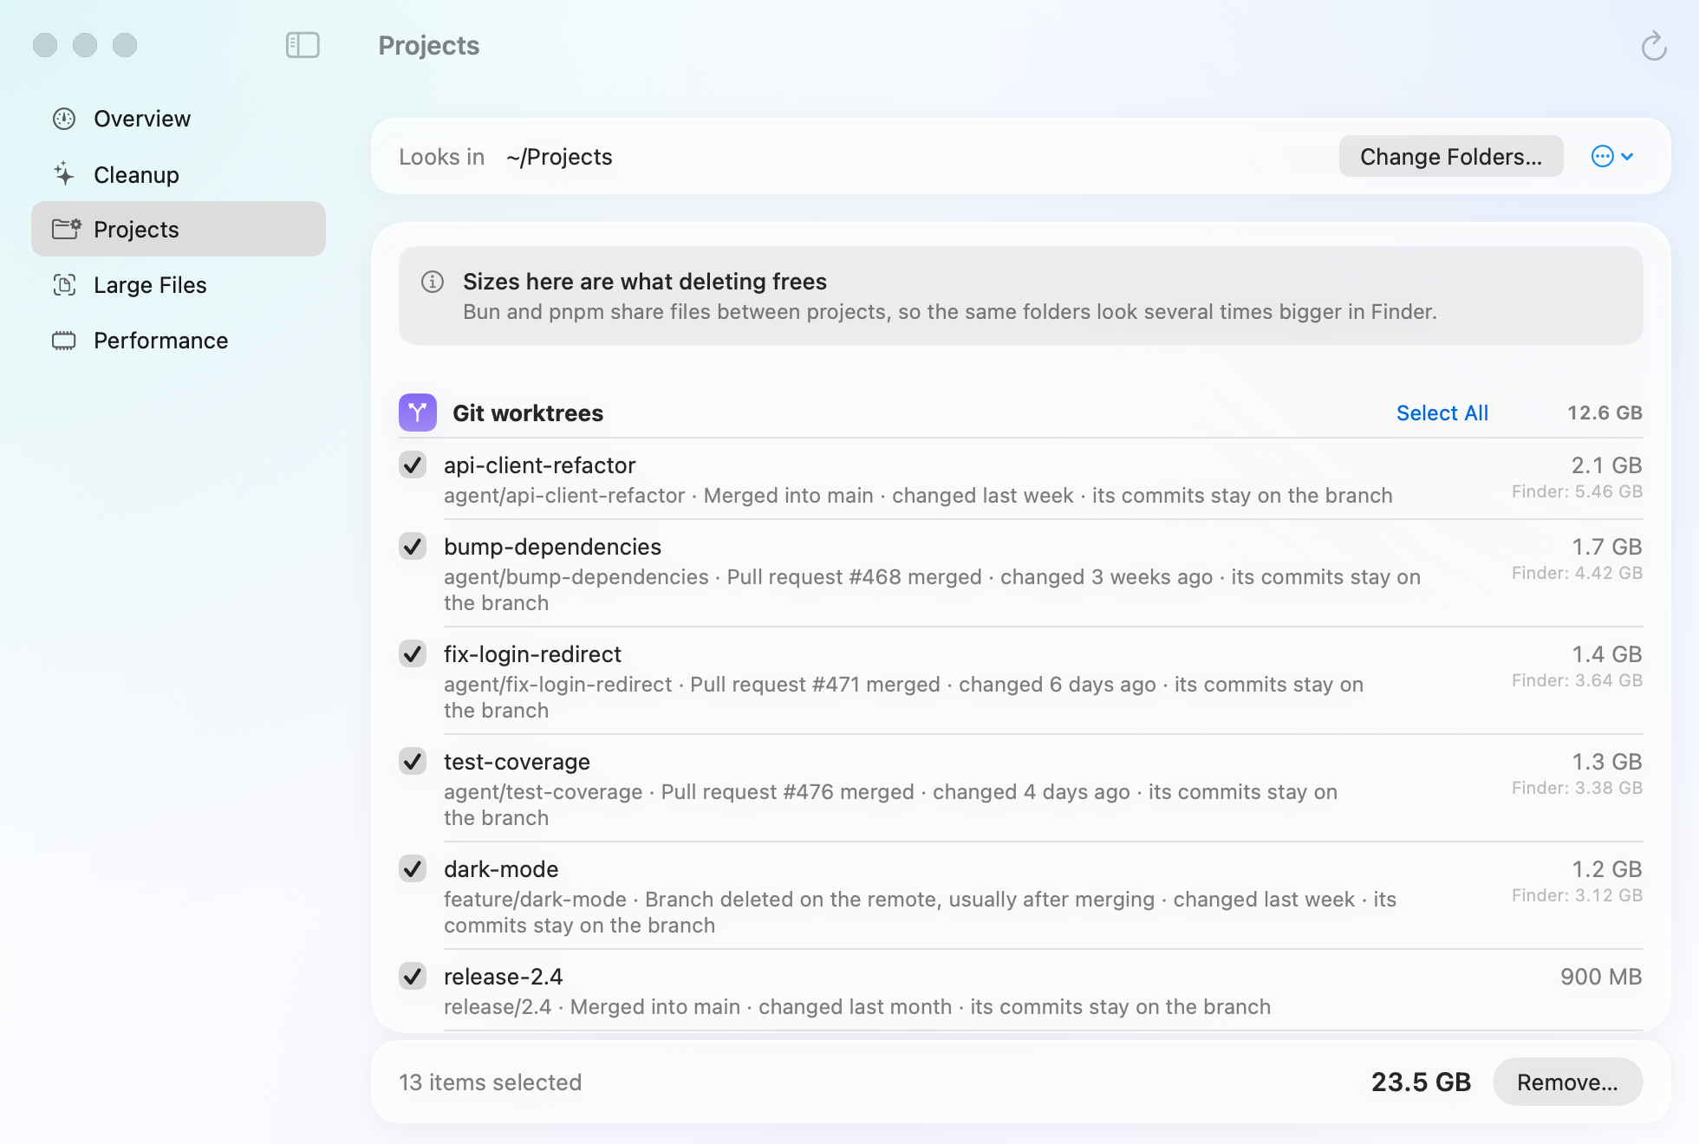Click the release-2.4 row title
Viewport: 1699px width, 1144px height.
pyautogui.click(x=503, y=977)
